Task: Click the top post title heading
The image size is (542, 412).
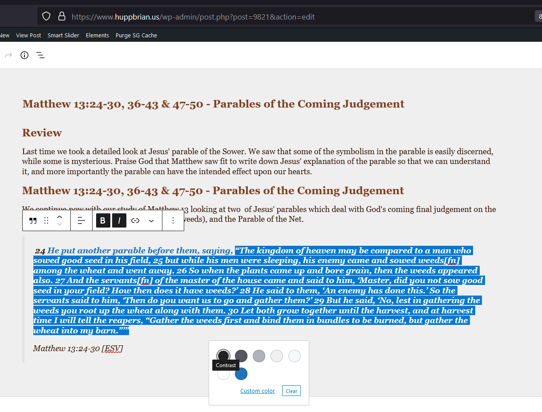Action: click(x=214, y=104)
